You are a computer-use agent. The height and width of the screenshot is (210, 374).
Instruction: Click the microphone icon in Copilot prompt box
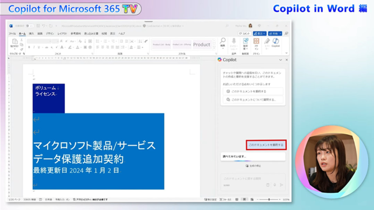274,185
